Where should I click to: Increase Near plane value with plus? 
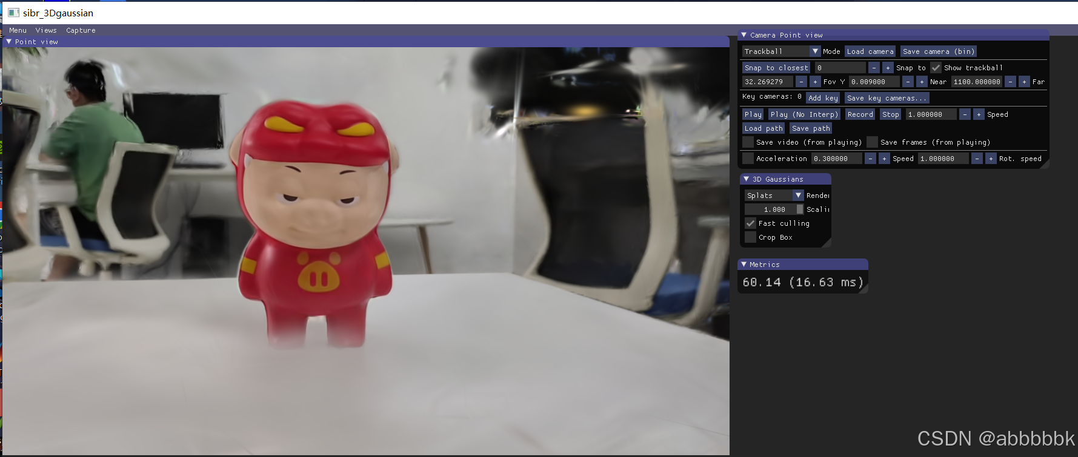pos(922,82)
